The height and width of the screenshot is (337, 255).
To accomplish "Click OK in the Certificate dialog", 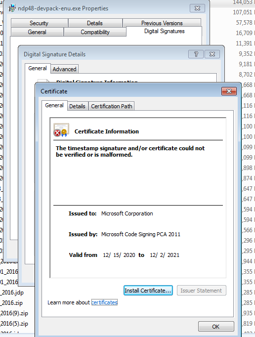I will (x=216, y=327).
